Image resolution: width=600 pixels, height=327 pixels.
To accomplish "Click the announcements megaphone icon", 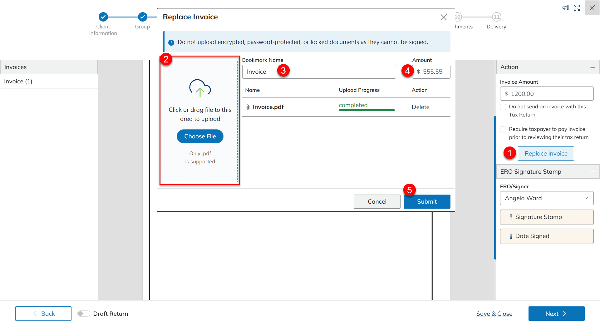I will [565, 8].
